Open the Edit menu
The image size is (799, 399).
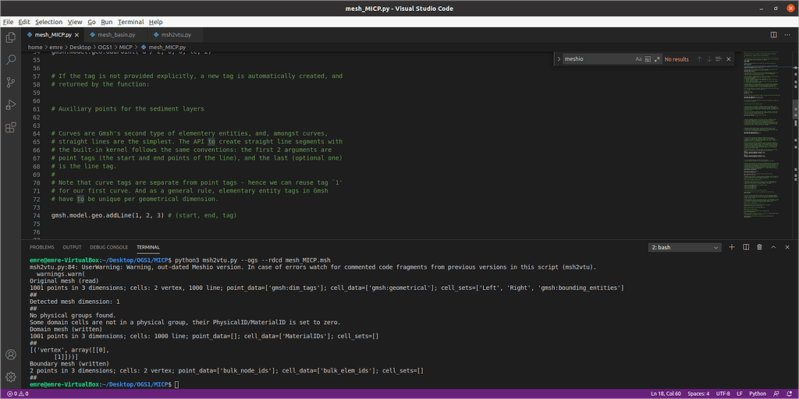(24, 22)
